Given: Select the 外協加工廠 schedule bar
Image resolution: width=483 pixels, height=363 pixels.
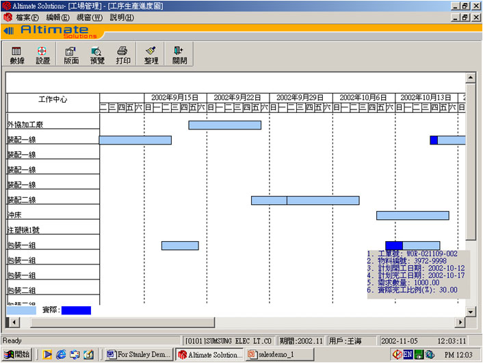Looking at the screenshot, I should click(x=224, y=125).
